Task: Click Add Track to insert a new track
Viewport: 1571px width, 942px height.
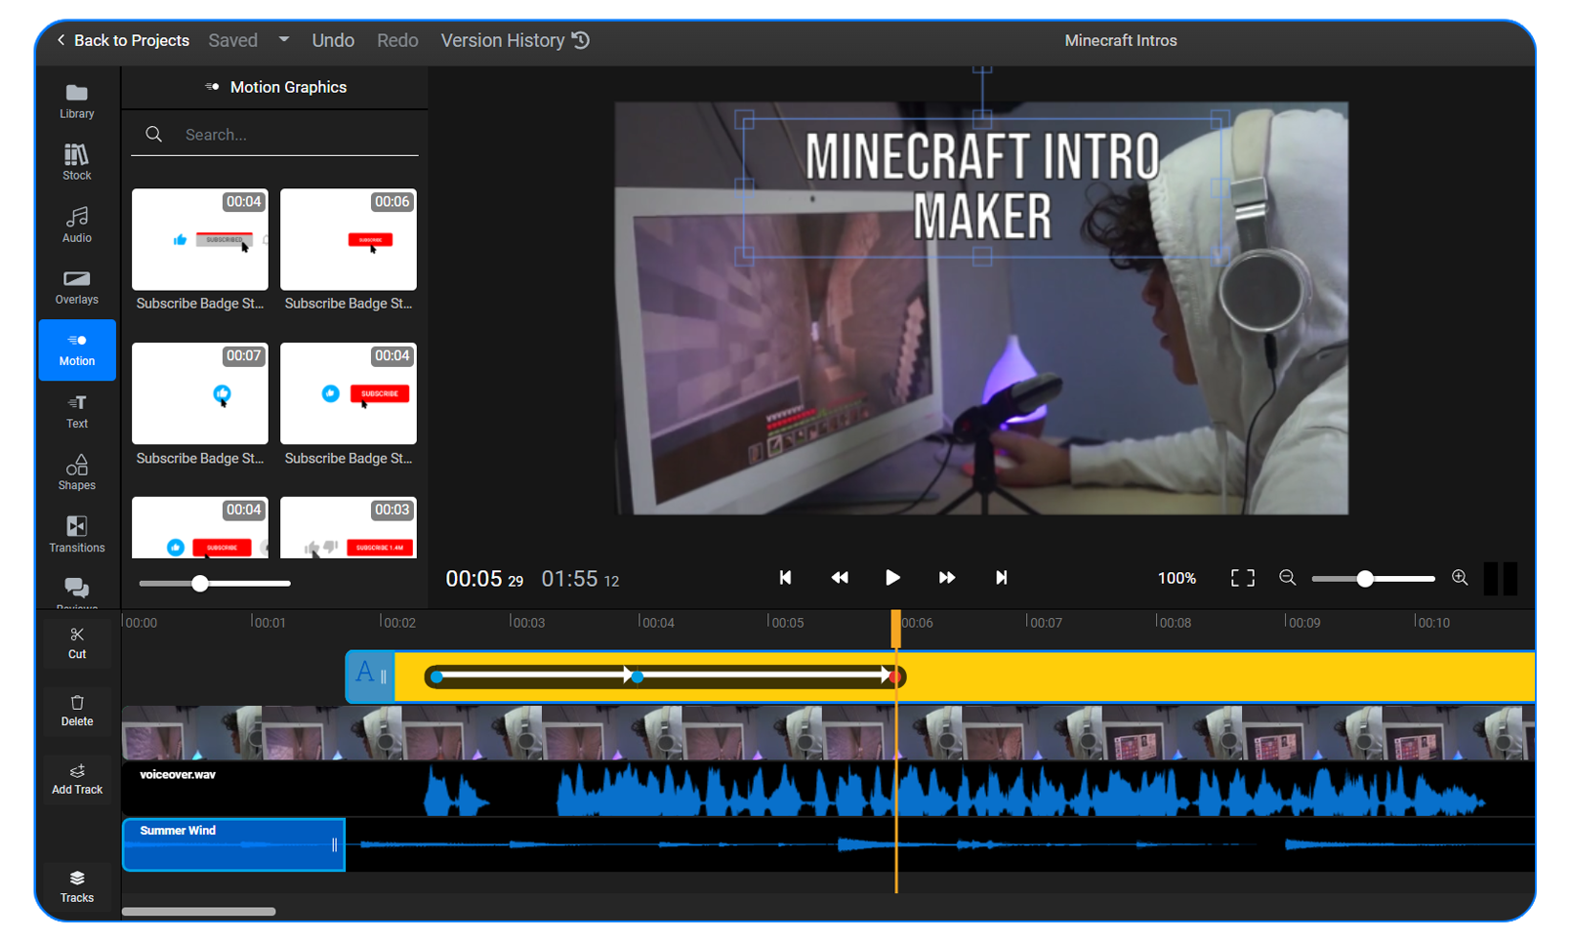Action: (x=76, y=778)
